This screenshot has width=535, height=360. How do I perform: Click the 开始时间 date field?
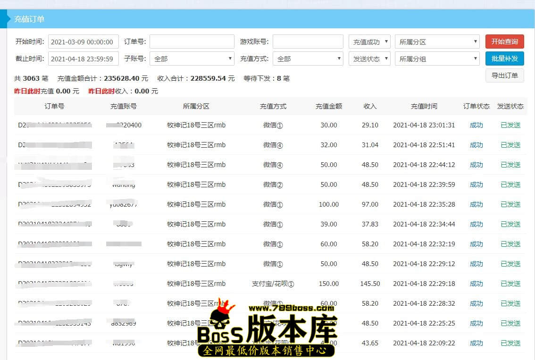tap(84, 42)
